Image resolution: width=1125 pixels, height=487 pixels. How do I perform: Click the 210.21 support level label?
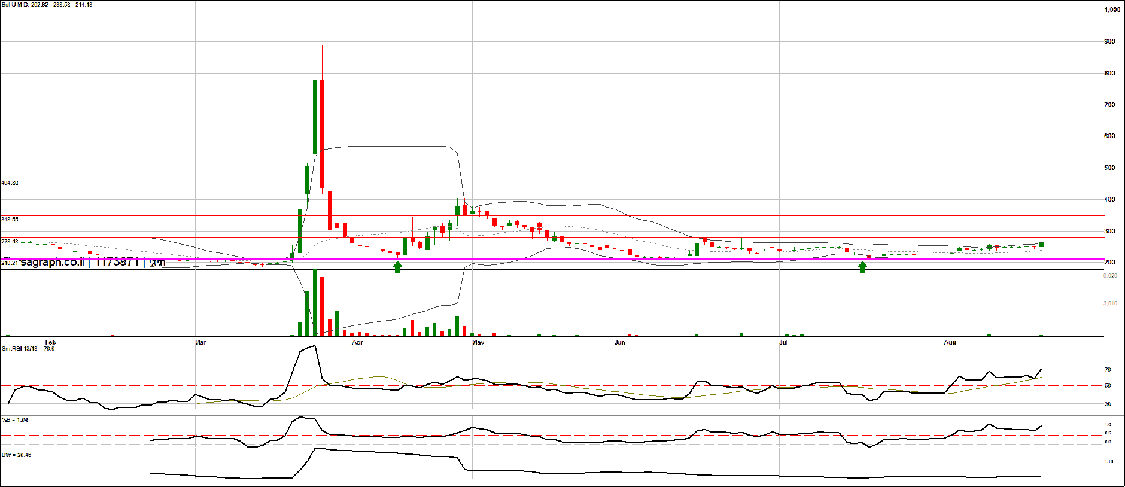point(10,263)
